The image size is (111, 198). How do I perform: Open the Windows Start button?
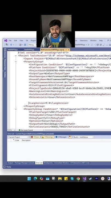click(x=29, y=178)
